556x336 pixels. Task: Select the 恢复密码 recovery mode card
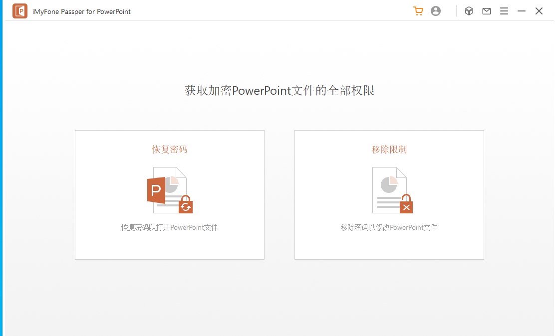169,194
